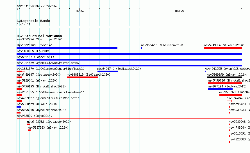Screen dimensions: 250x153
Task: Click the blue bar under nsv977194
Action: pos(220,89)
